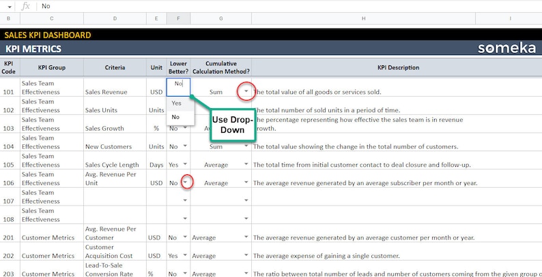Open Average dropdown for Avg. Revenue Per Customer
Viewport: 542px width, 277px height.
click(246, 237)
